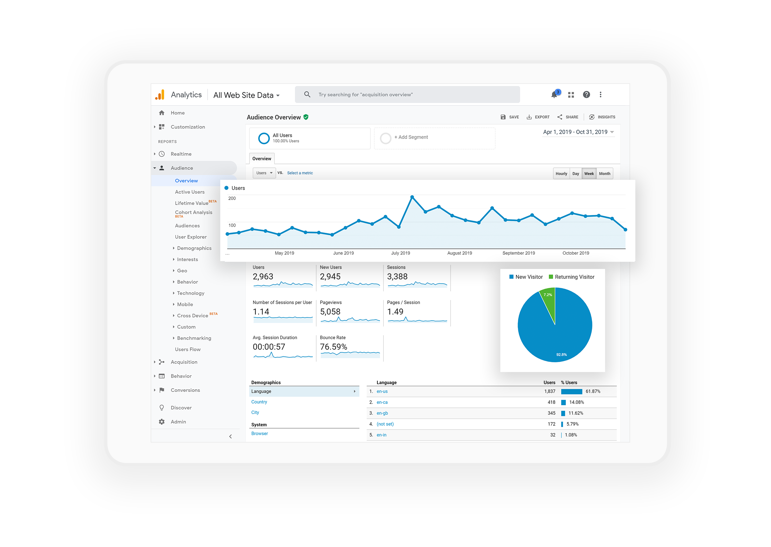Click the Insights icon
The image size is (771, 547).
click(592, 117)
